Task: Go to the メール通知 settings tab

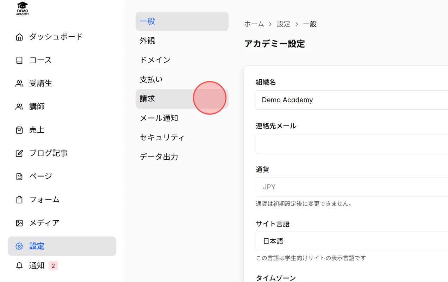Action: [182, 118]
